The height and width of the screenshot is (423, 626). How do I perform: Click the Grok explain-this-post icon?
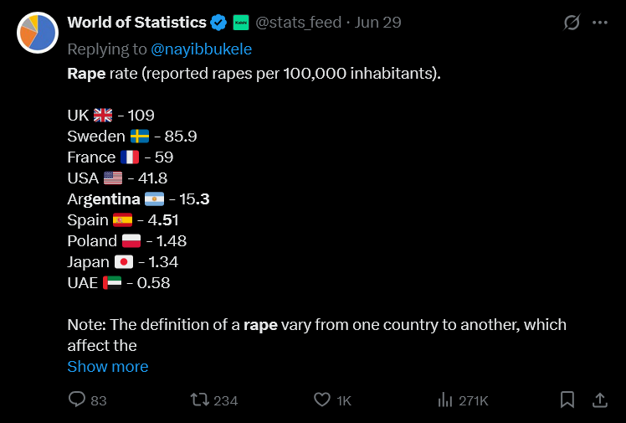[572, 23]
